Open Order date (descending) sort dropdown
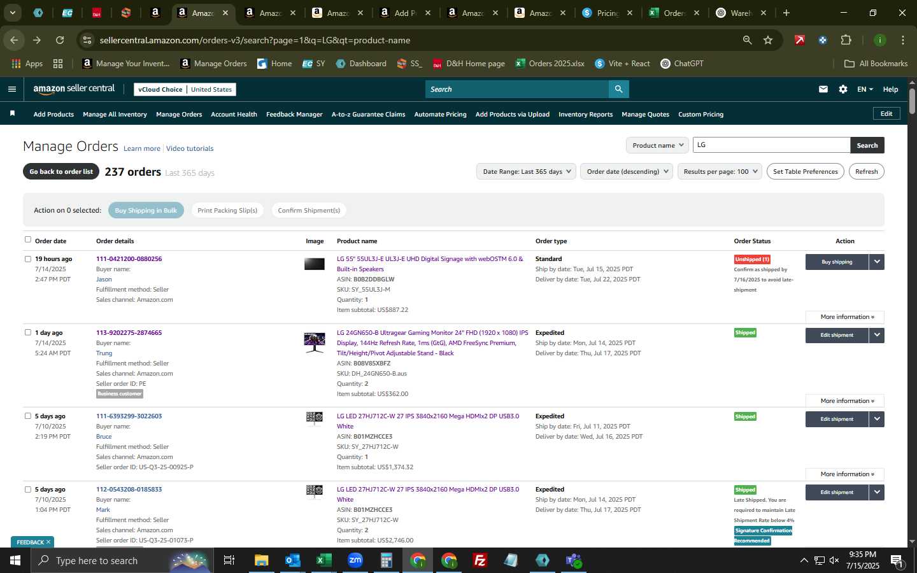Viewport: 917px width, 573px height. click(627, 171)
